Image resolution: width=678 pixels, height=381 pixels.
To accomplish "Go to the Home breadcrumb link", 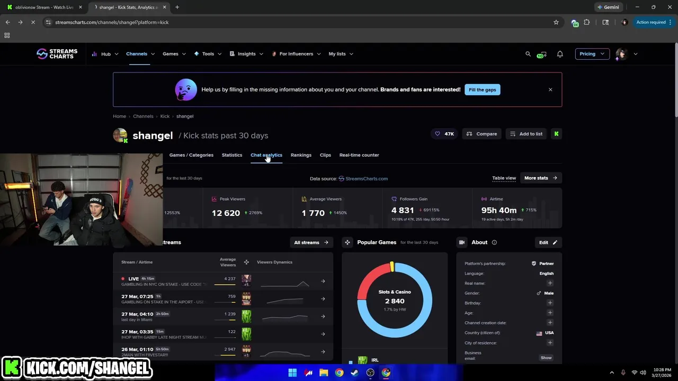I will pyautogui.click(x=119, y=116).
